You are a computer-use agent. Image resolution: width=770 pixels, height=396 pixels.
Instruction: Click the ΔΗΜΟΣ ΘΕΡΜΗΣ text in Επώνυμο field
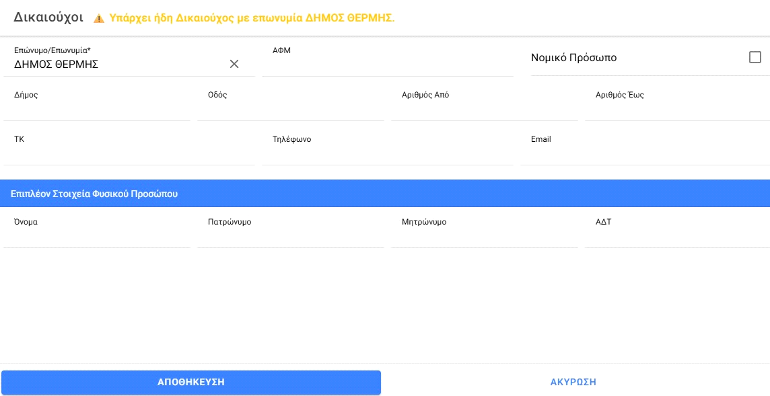coord(57,65)
